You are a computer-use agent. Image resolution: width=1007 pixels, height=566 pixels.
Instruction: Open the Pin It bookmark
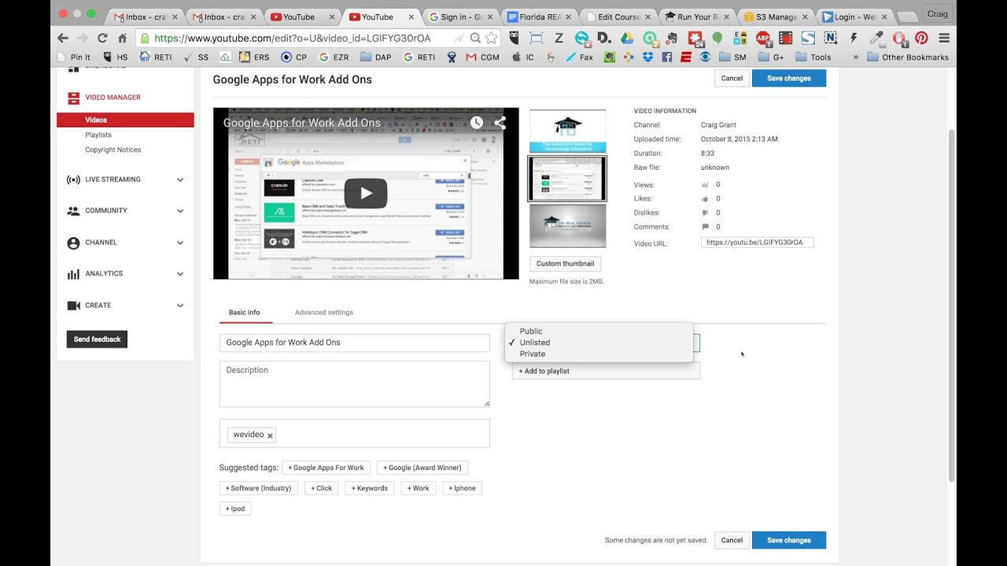coord(74,57)
